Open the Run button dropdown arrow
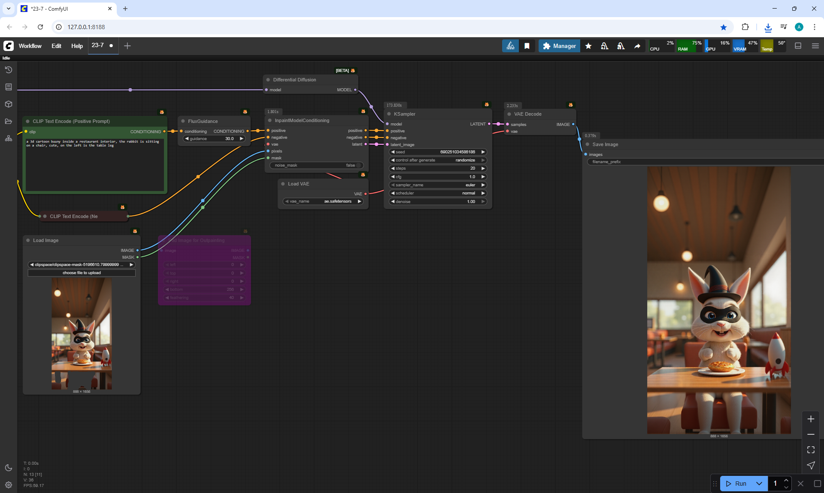Image resolution: width=824 pixels, height=493 pixels. 759,484
